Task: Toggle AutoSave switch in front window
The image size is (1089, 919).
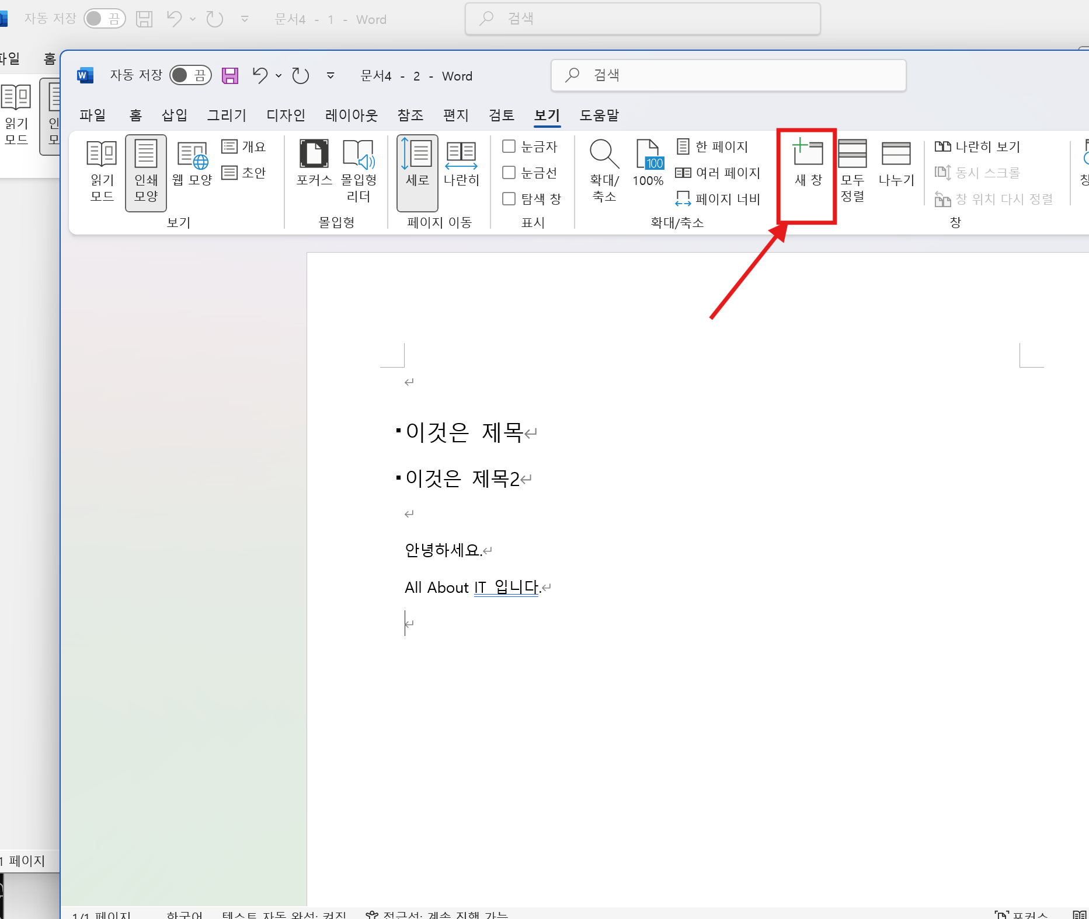Action: pos(190,75)
